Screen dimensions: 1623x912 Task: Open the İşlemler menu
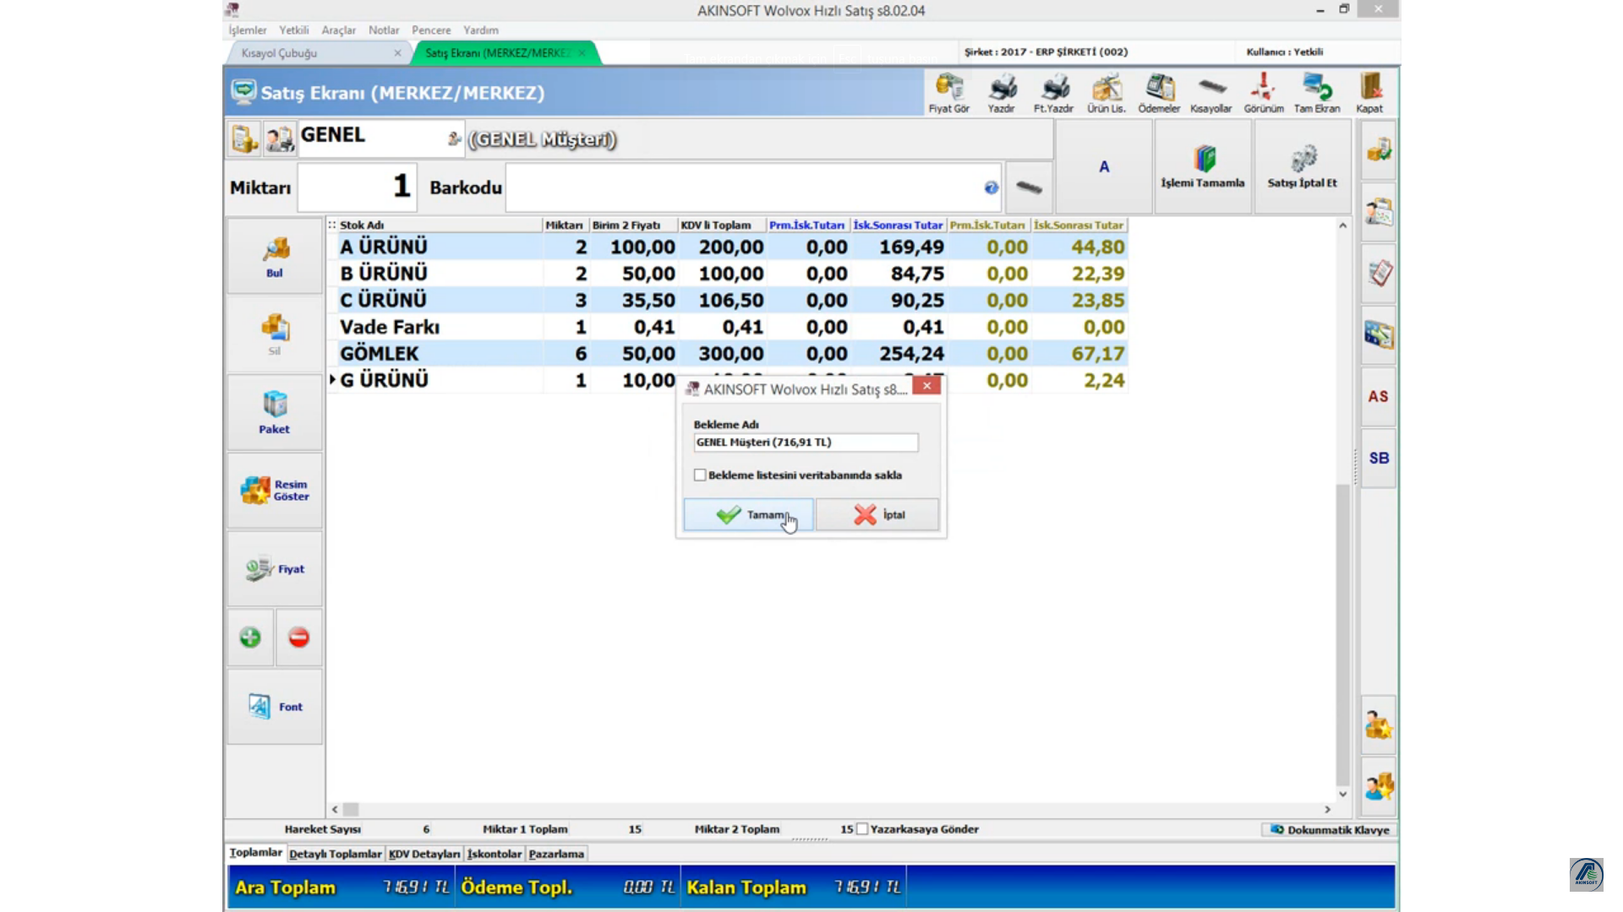click(248, 30)
